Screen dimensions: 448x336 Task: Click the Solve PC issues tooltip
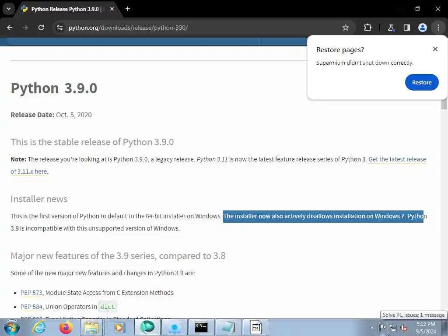pos(414,315)
